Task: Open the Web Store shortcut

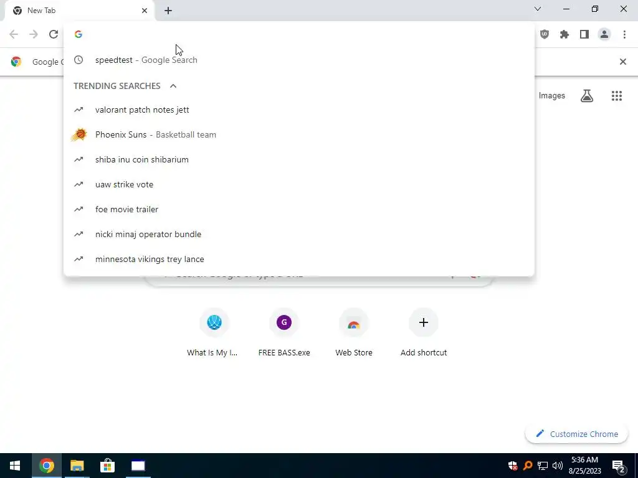Action: point(354,332)
